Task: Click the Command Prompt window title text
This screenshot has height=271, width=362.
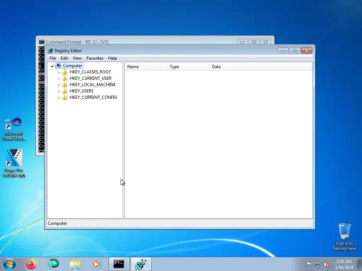Action: 77,42
